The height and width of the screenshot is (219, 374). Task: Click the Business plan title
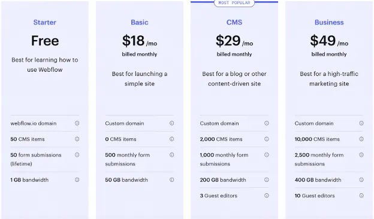[x=329, y=22]
